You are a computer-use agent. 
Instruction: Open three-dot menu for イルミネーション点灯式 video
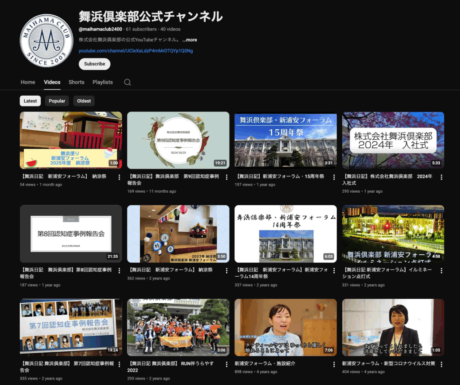pyautogui.click(x=442, y=270)
